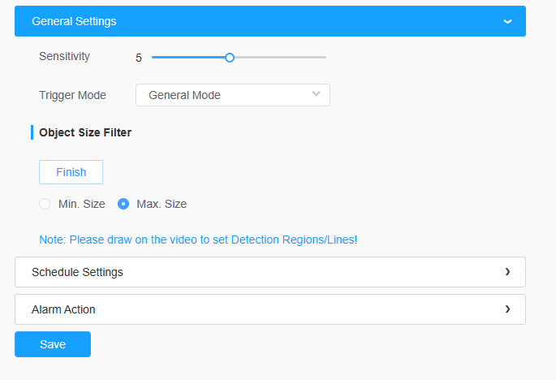Collapse the General Settings header bar
Screen dimensions: 556x380
tap(270, 21)
